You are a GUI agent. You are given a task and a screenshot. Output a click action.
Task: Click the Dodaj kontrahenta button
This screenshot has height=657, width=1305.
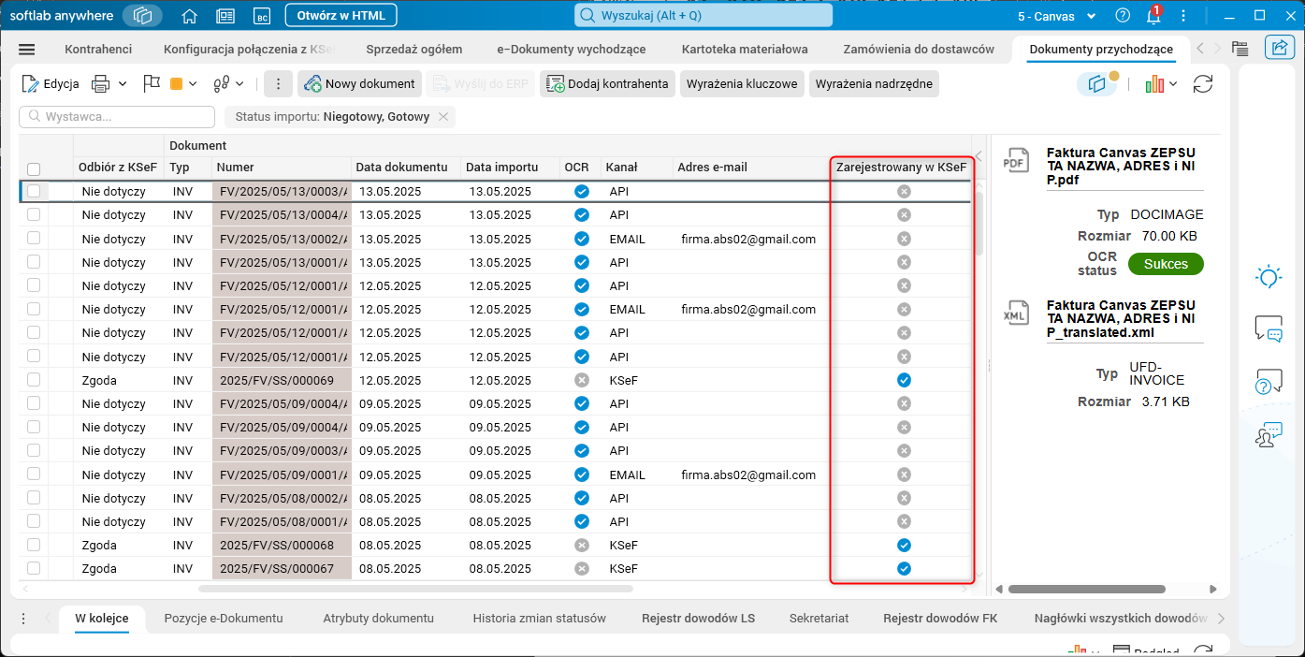tap(608, 84)
